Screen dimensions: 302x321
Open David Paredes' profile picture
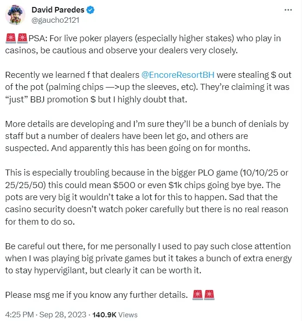(15, 15)
